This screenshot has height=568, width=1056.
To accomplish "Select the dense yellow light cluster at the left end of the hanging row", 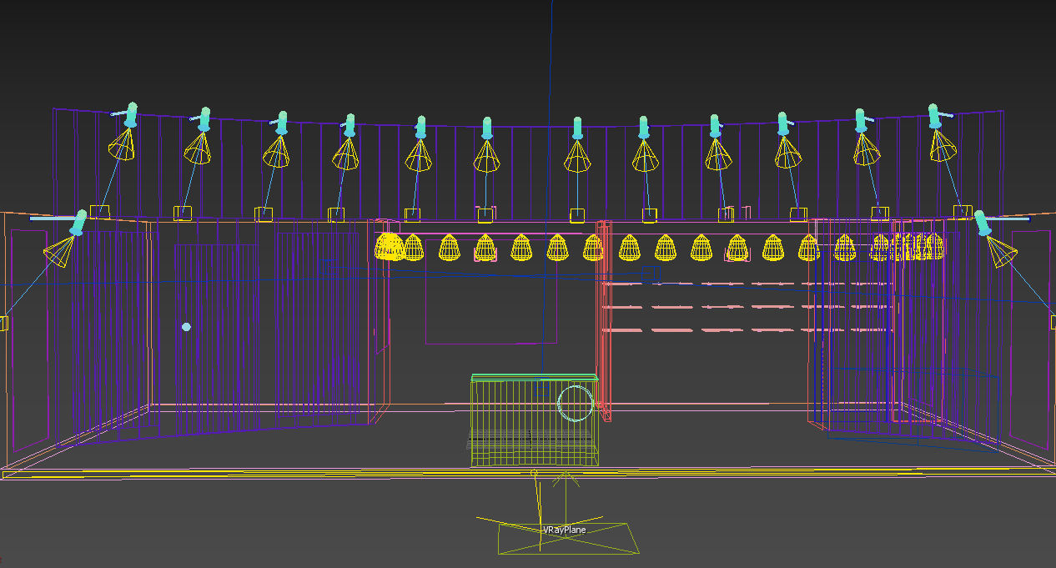I will (390, 247).
